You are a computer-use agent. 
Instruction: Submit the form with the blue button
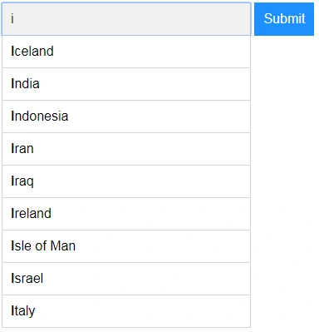[x=284, y=19]
